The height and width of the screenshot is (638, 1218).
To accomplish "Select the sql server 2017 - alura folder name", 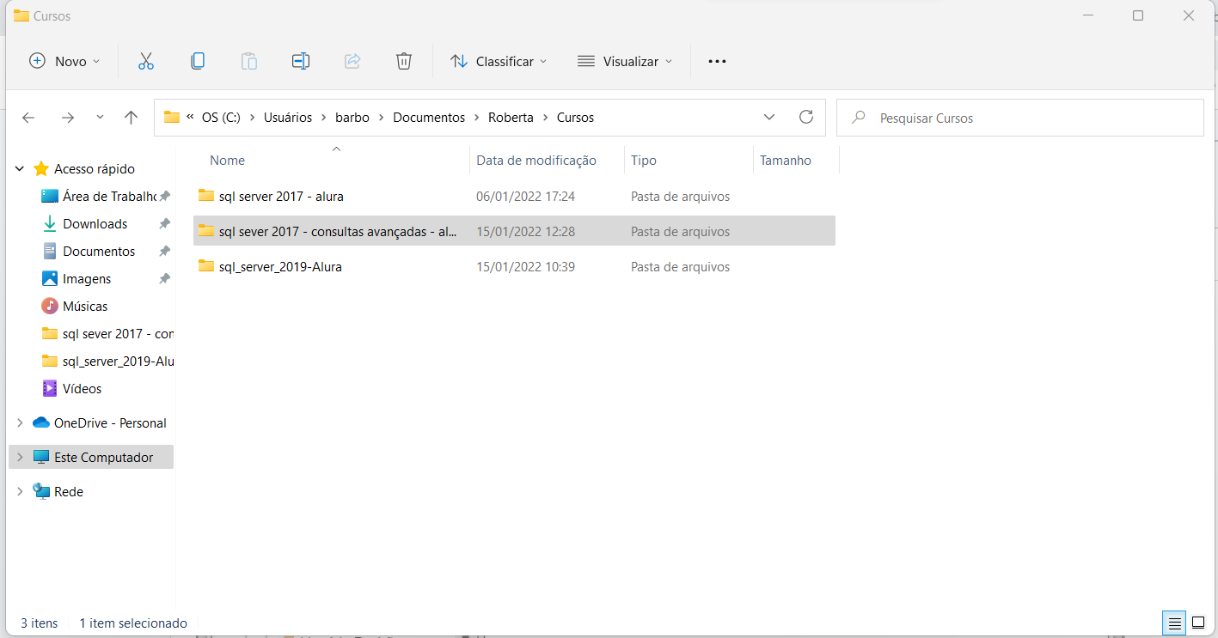I will 281,197.
